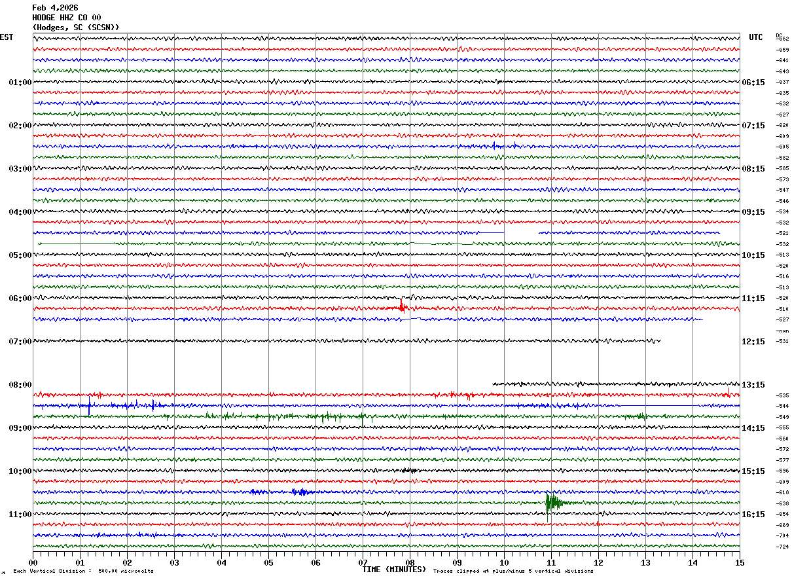Click the 15 minute mark on bottom axis
792x580 pixels.
pyautogui.click(x=740, y=562)
